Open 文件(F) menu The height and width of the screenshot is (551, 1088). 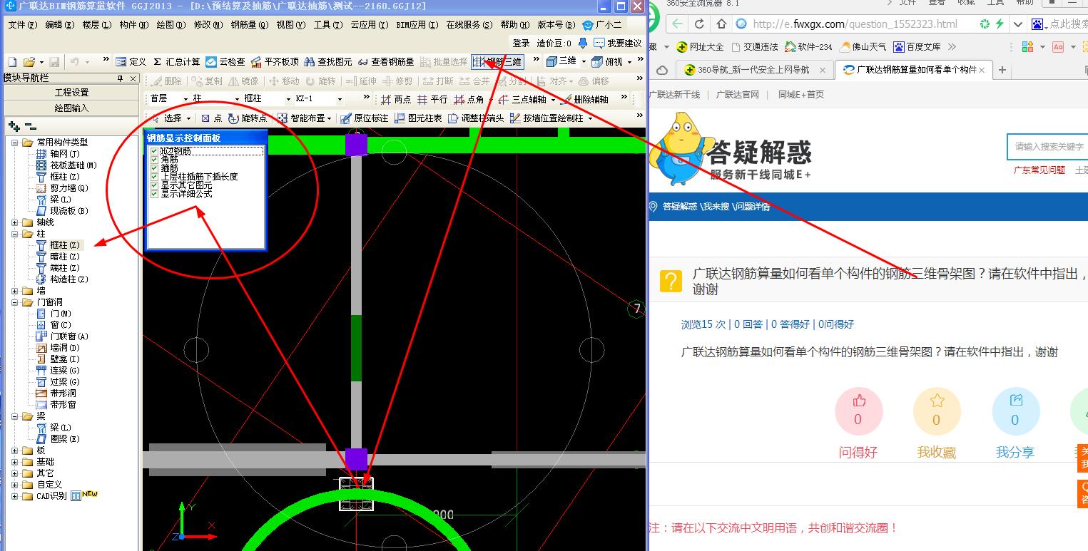tap(22, 25)
